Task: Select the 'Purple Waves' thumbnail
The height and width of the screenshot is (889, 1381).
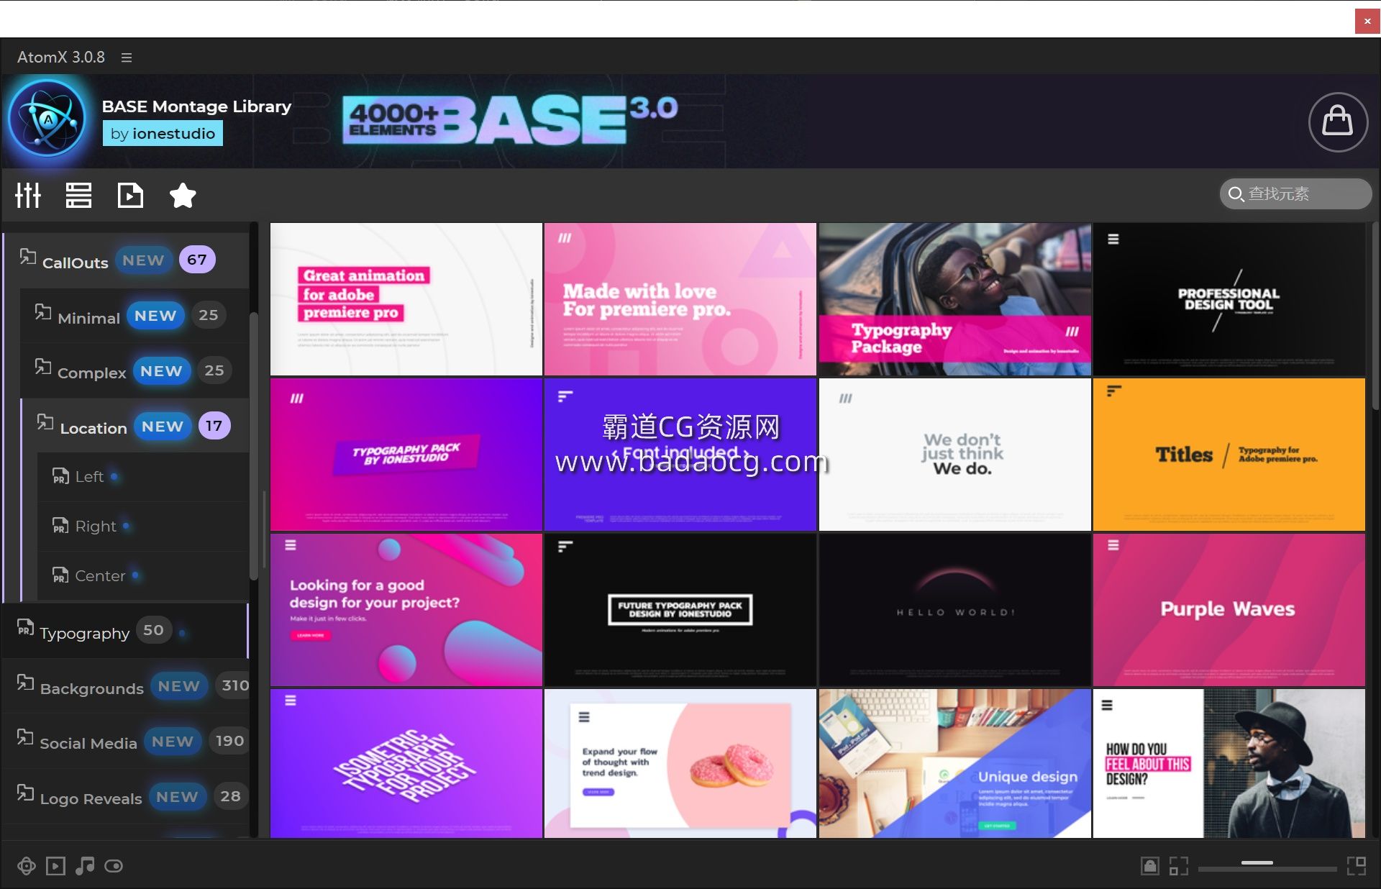Action: [1229, 610]
